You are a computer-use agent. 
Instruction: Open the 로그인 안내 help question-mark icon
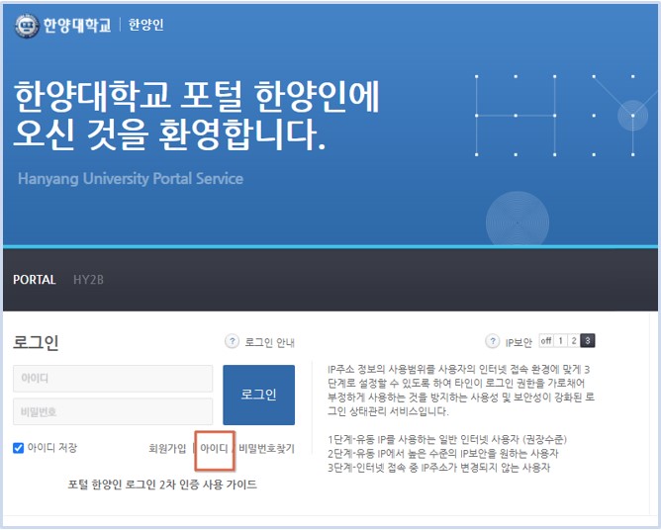tap(232, 341)
